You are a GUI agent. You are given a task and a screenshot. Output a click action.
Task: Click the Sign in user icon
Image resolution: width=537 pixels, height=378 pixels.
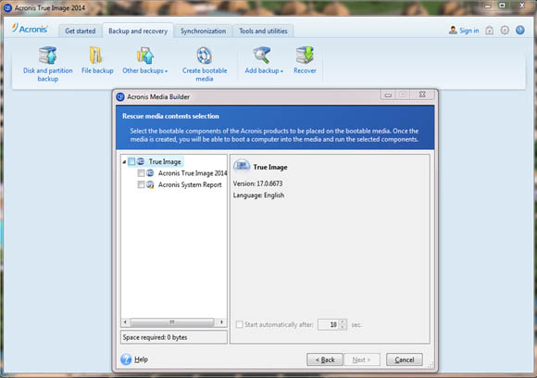coord(453,31)
